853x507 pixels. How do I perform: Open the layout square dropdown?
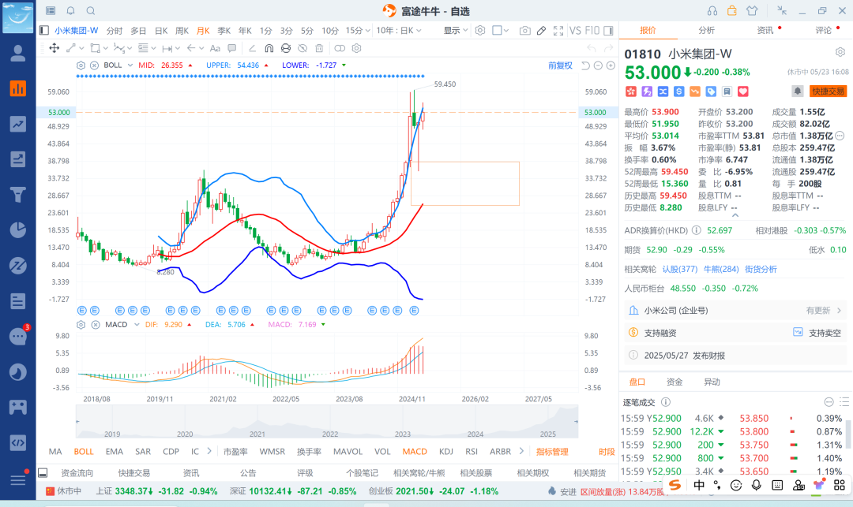500,31
